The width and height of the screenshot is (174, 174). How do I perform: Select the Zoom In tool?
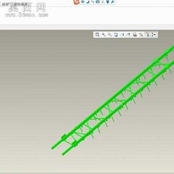[x=104, y=34]
